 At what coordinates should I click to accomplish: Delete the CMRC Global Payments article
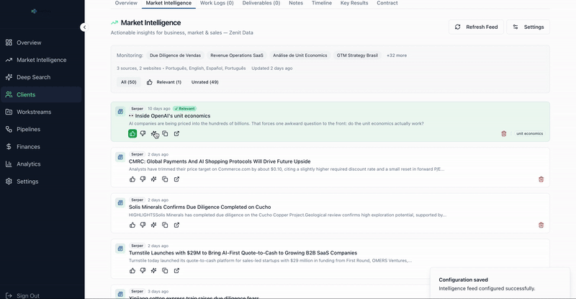(541, 179)
